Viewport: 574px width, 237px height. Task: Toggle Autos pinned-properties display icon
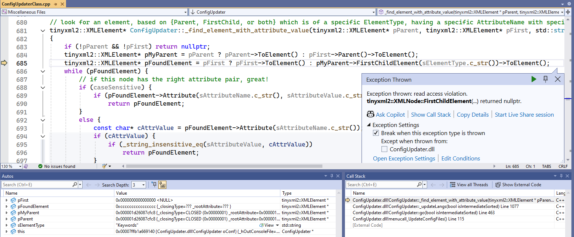(155, 185)
